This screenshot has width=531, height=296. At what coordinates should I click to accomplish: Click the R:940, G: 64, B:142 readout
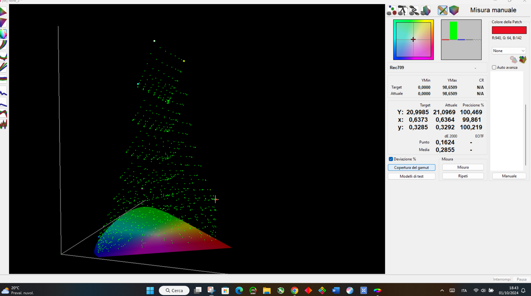[507, 38]
